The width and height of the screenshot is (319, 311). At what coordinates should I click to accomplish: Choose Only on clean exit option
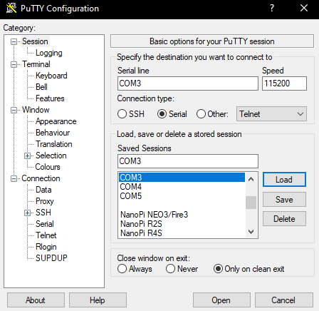(x=218, y=269)
